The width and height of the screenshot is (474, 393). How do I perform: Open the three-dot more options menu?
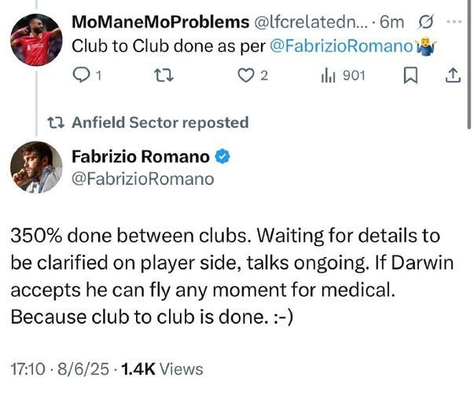point(454,20)
